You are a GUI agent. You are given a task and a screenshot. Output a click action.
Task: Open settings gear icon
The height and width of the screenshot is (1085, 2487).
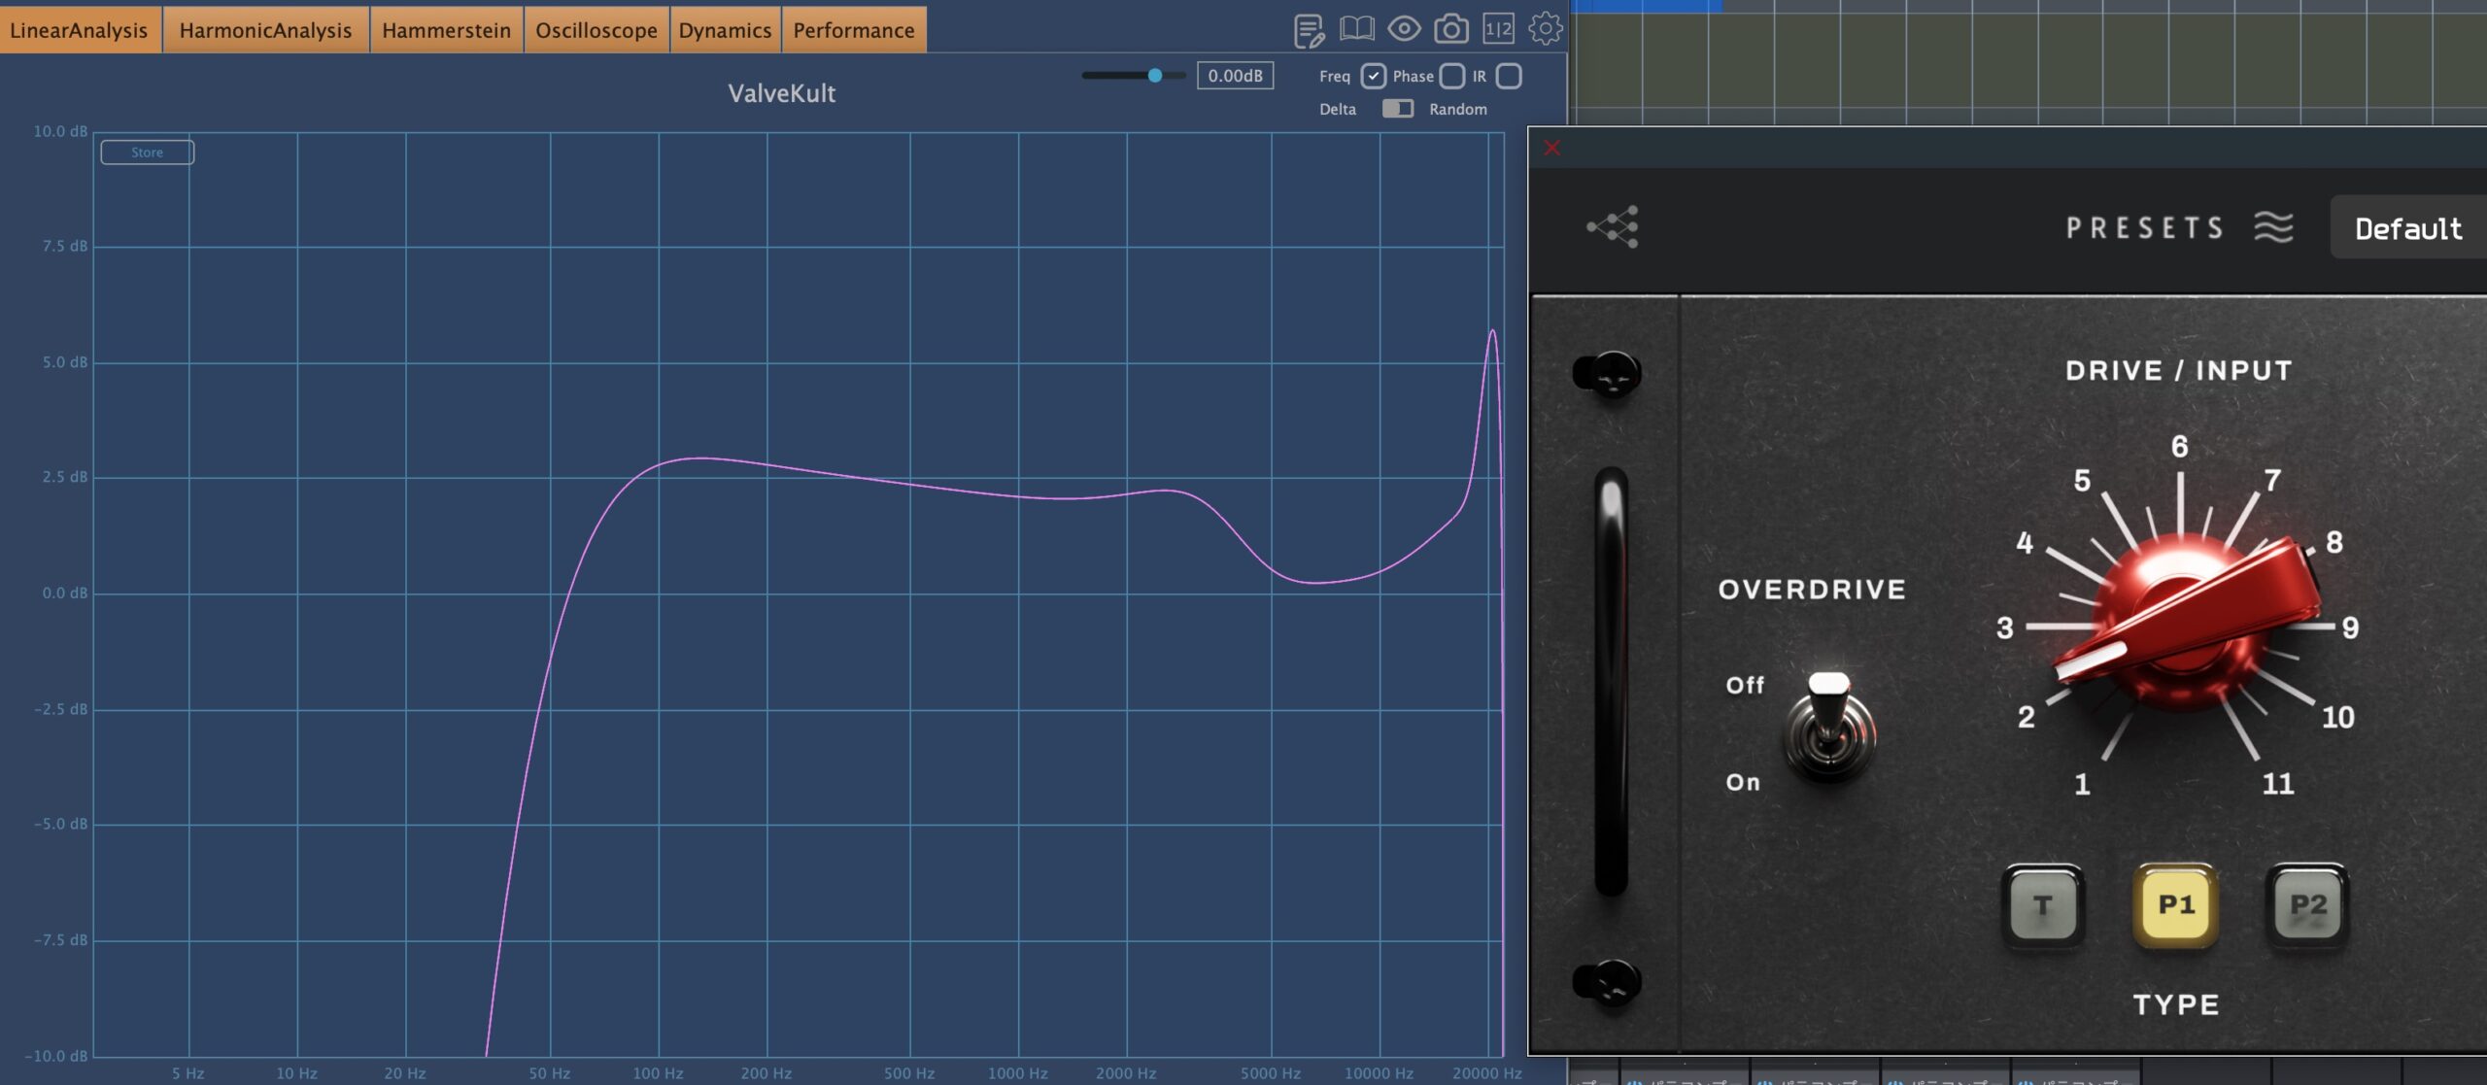pos(1545,29)
